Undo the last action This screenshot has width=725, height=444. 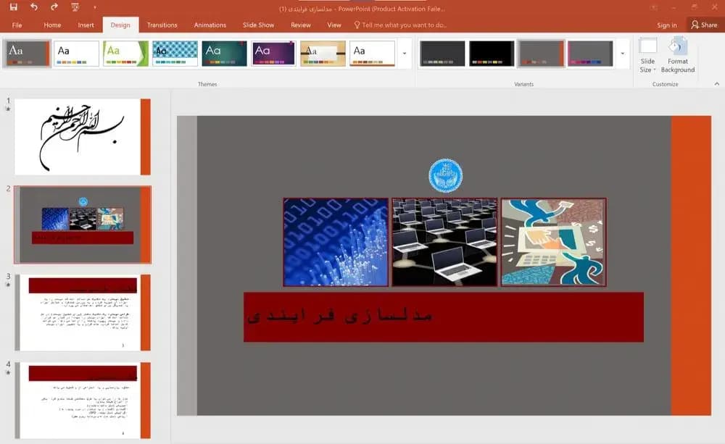[x=34, y=7]
